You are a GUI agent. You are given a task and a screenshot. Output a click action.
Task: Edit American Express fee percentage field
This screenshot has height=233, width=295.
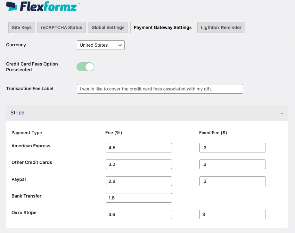click(139, 148)
